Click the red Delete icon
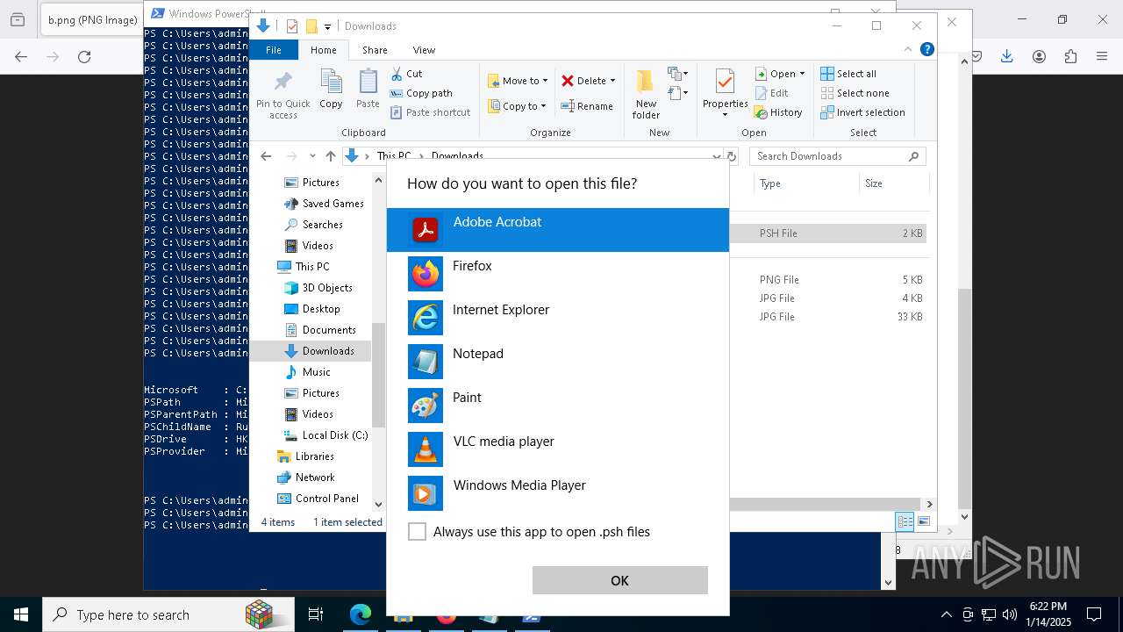 click(x=568, y=81)
